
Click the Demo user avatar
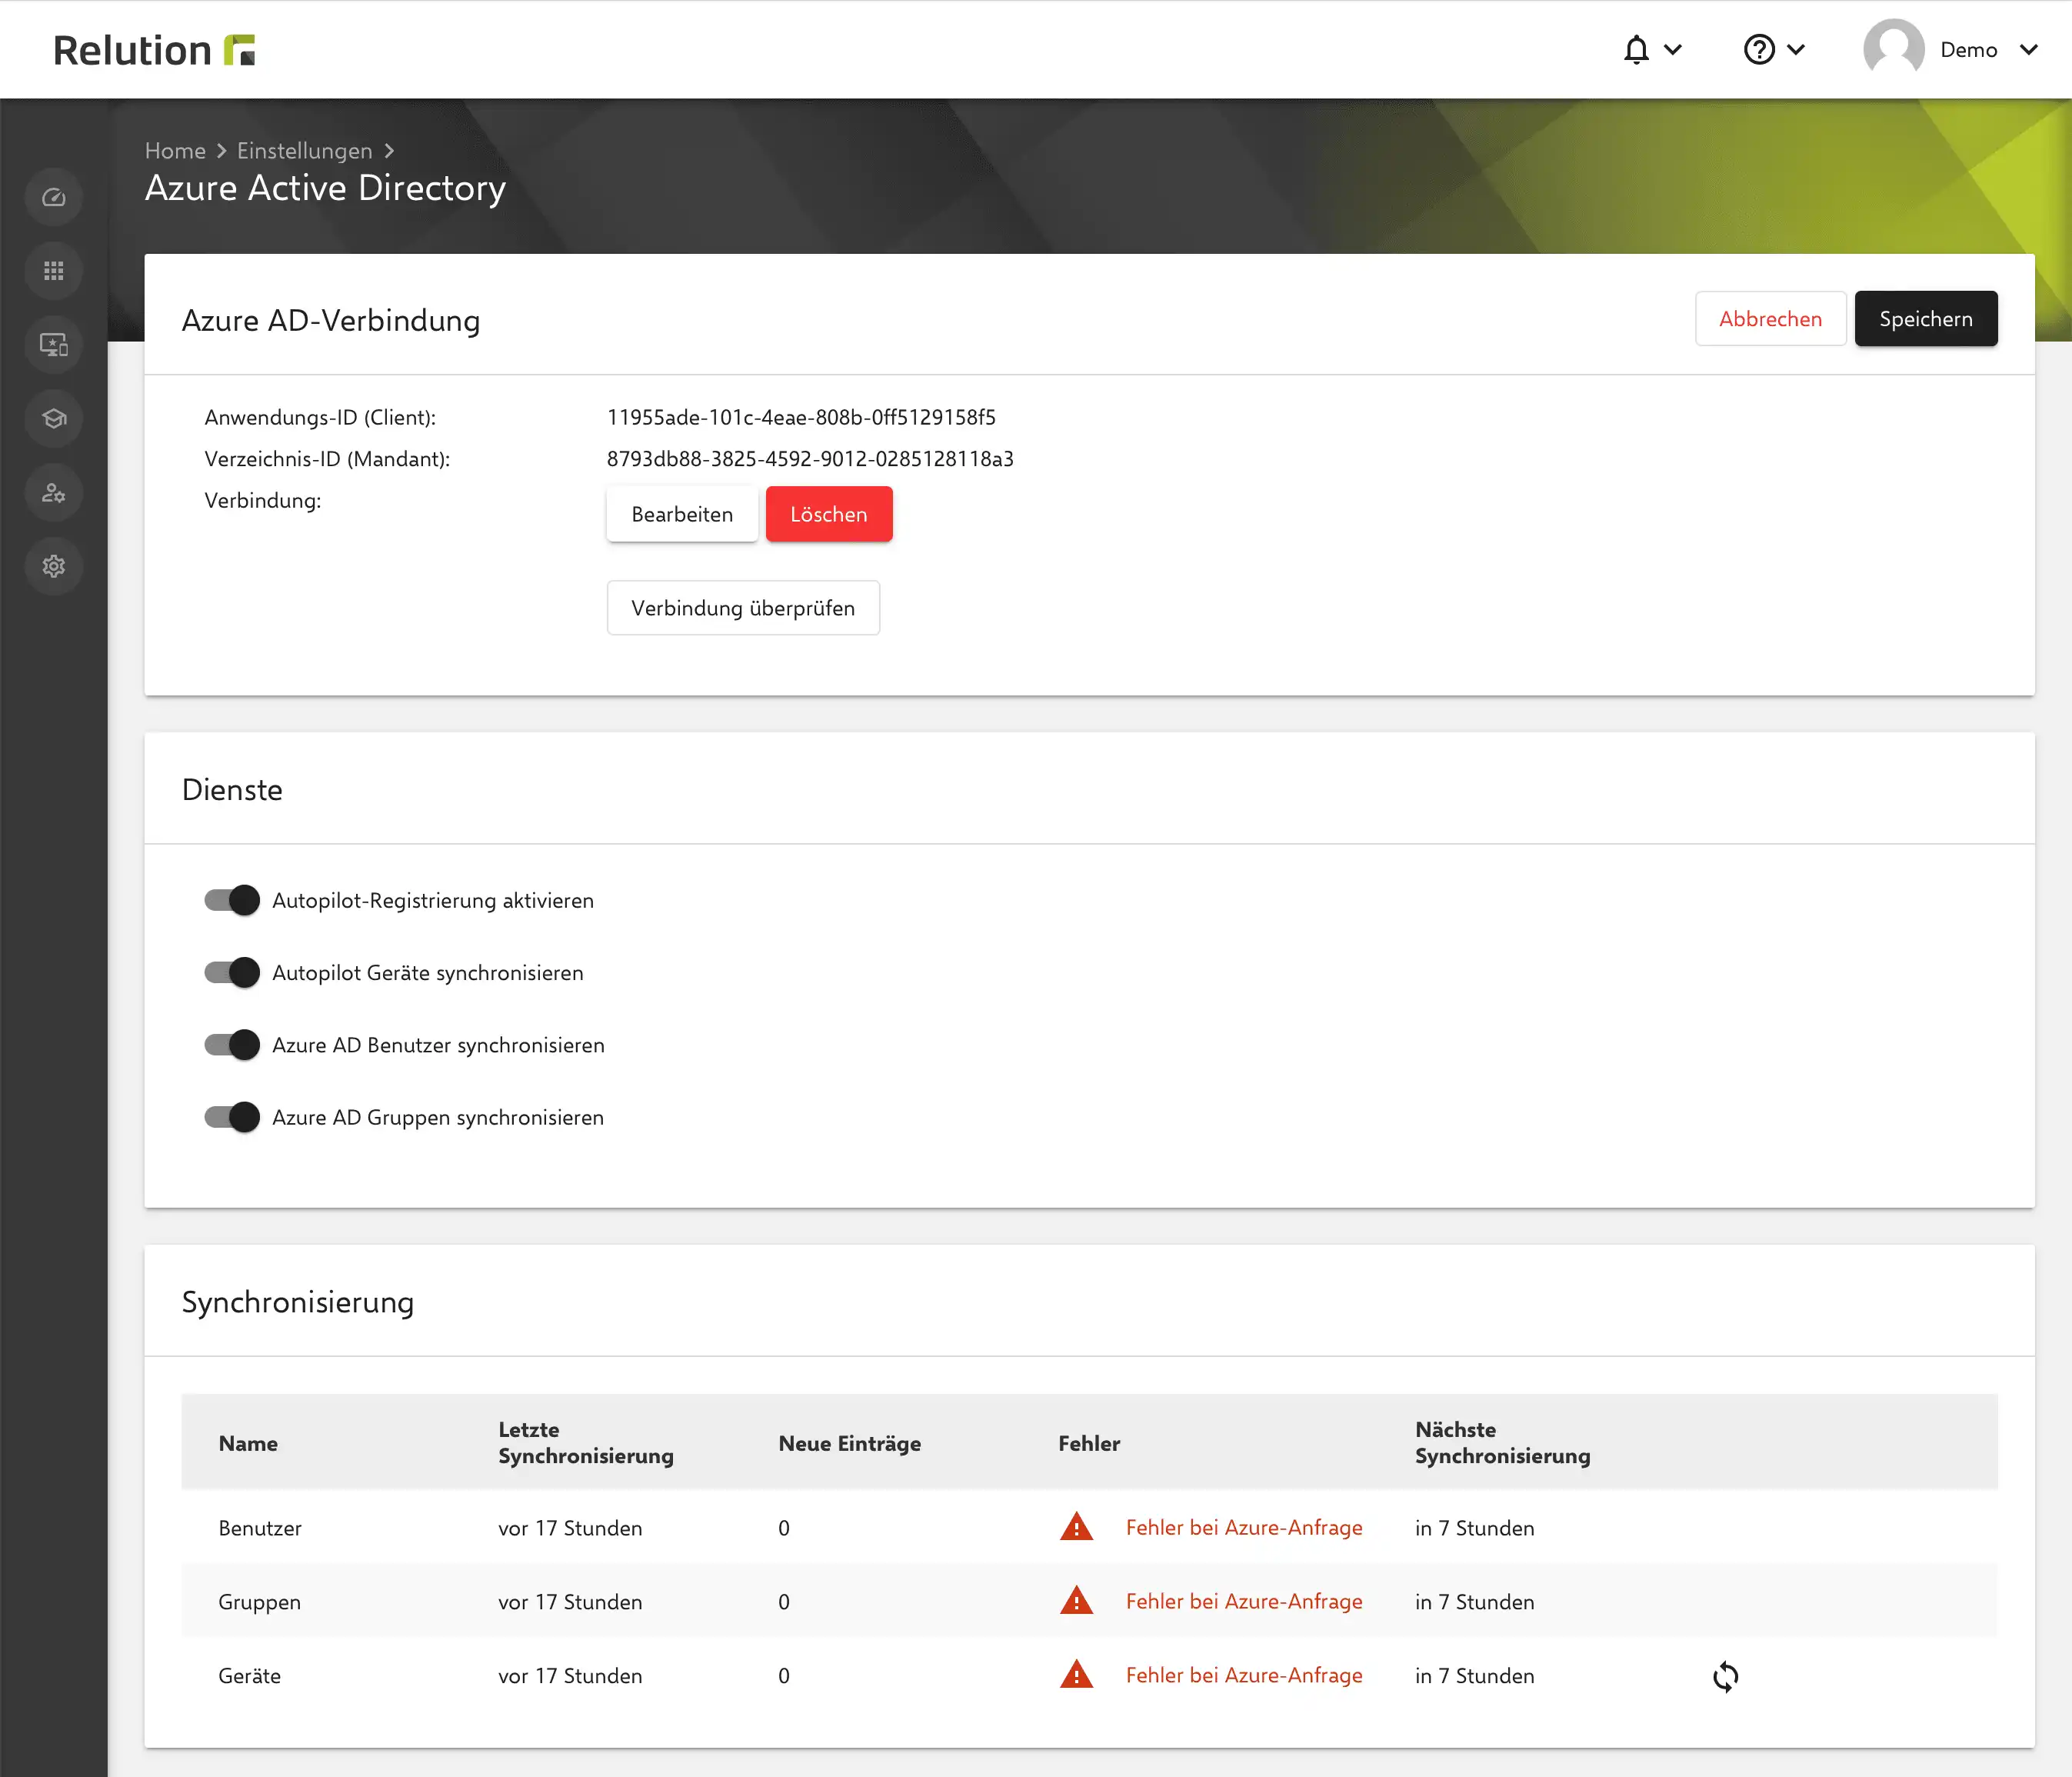click(1894, 49)
